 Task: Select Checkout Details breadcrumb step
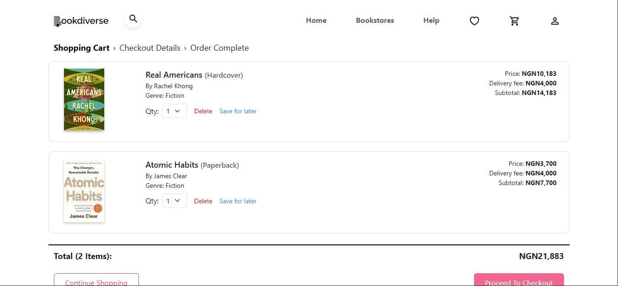pyautogui.click(x=150, y=48)
